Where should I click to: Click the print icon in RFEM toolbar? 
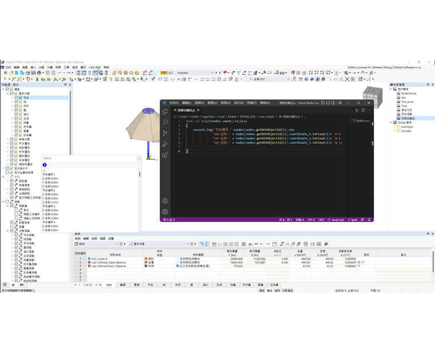pyautogui.click(x=39, y=73)
